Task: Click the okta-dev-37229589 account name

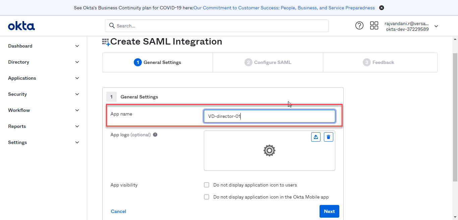Action: click(x=407, y=29)
